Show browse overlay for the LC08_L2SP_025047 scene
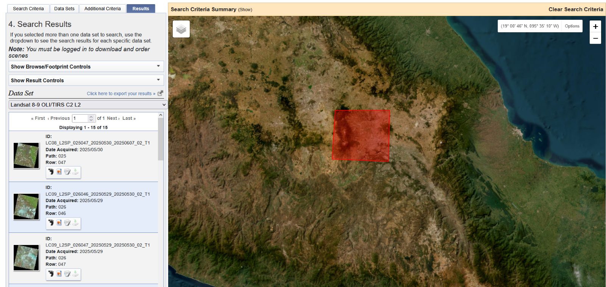The height and width of the screenshot is (287, 606). 59,172
